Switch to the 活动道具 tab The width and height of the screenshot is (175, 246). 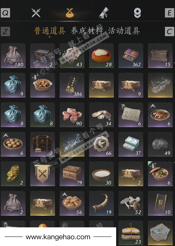[124, 31]
